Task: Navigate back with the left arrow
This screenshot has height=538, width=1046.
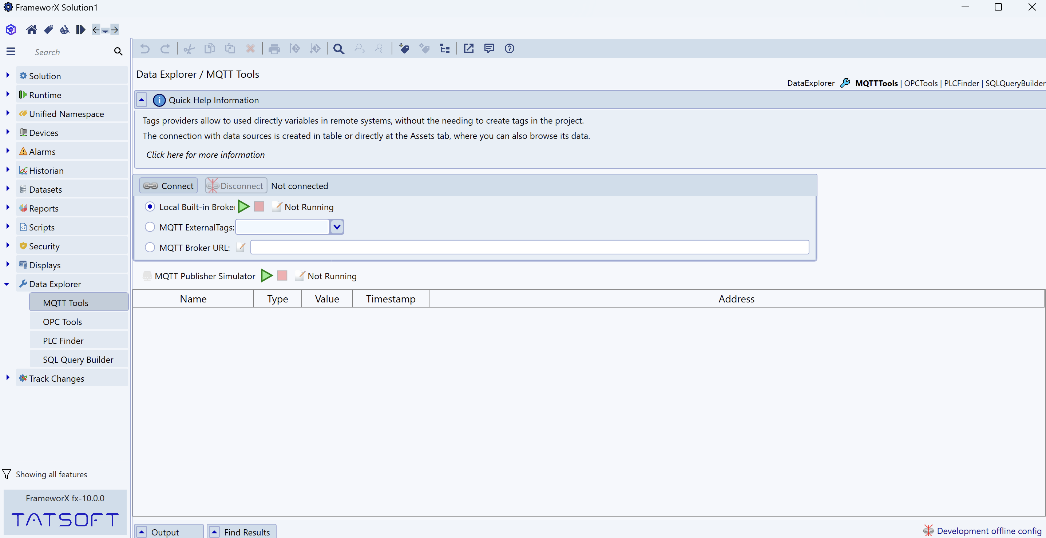Action: pyautogui.click(x=96, y=29)
